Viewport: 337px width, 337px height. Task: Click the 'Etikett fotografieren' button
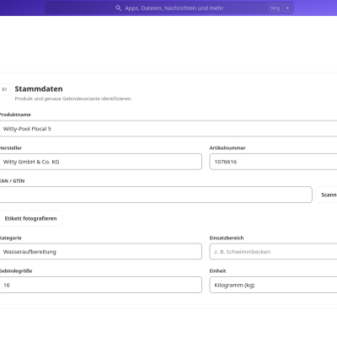click(x=30, y=218)
